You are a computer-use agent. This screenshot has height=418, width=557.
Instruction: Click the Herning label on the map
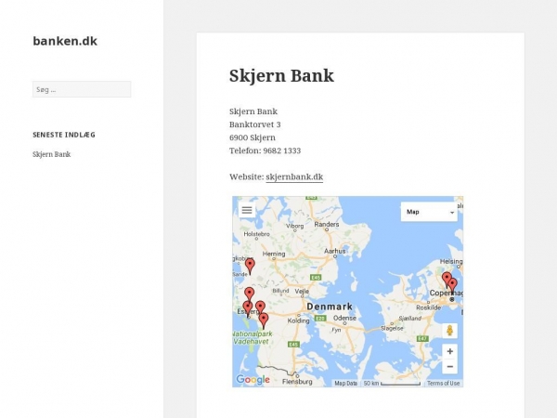(x=274, y=254)
